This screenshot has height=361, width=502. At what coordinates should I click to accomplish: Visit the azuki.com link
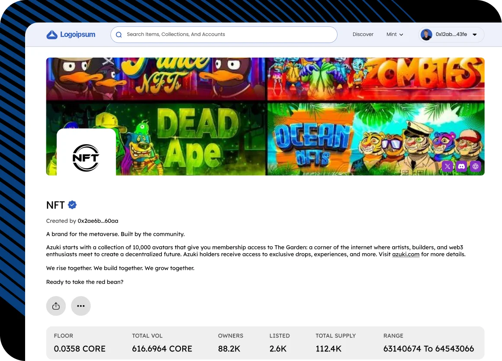pyautogui.click(x=405, y=255)
